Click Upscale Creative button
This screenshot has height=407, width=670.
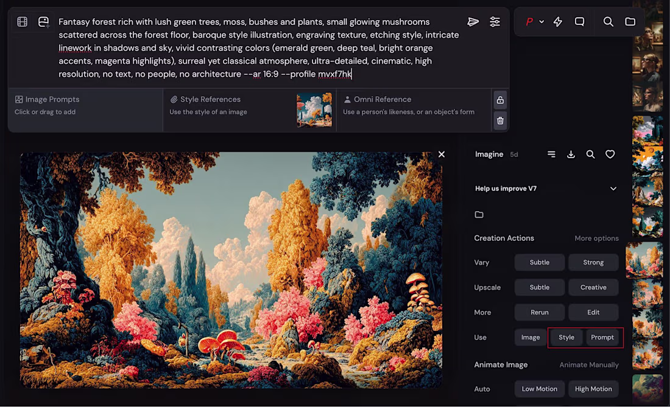pyautogui.click(x=593, y=288)
